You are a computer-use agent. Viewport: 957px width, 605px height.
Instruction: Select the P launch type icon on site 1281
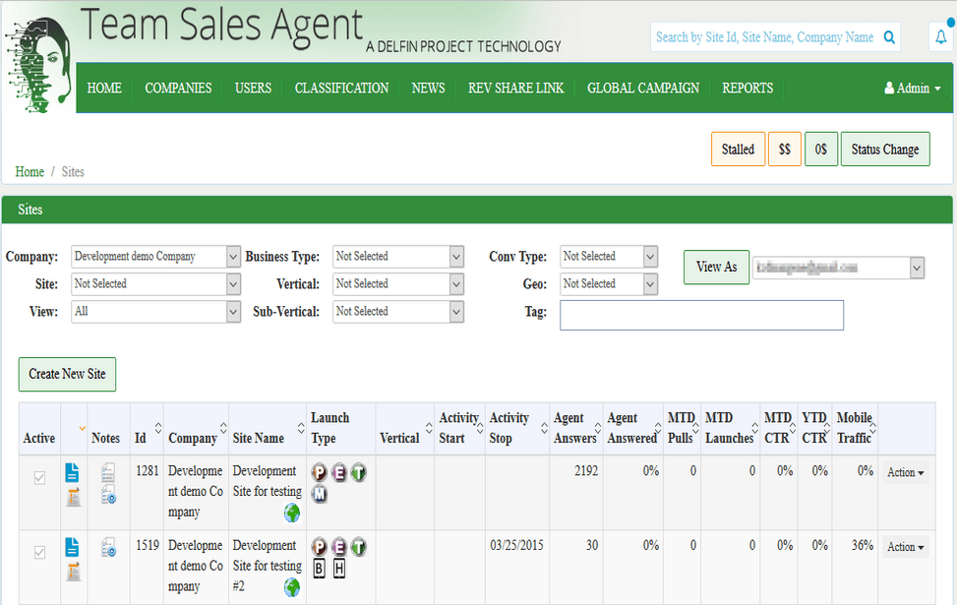coord(319,472)
